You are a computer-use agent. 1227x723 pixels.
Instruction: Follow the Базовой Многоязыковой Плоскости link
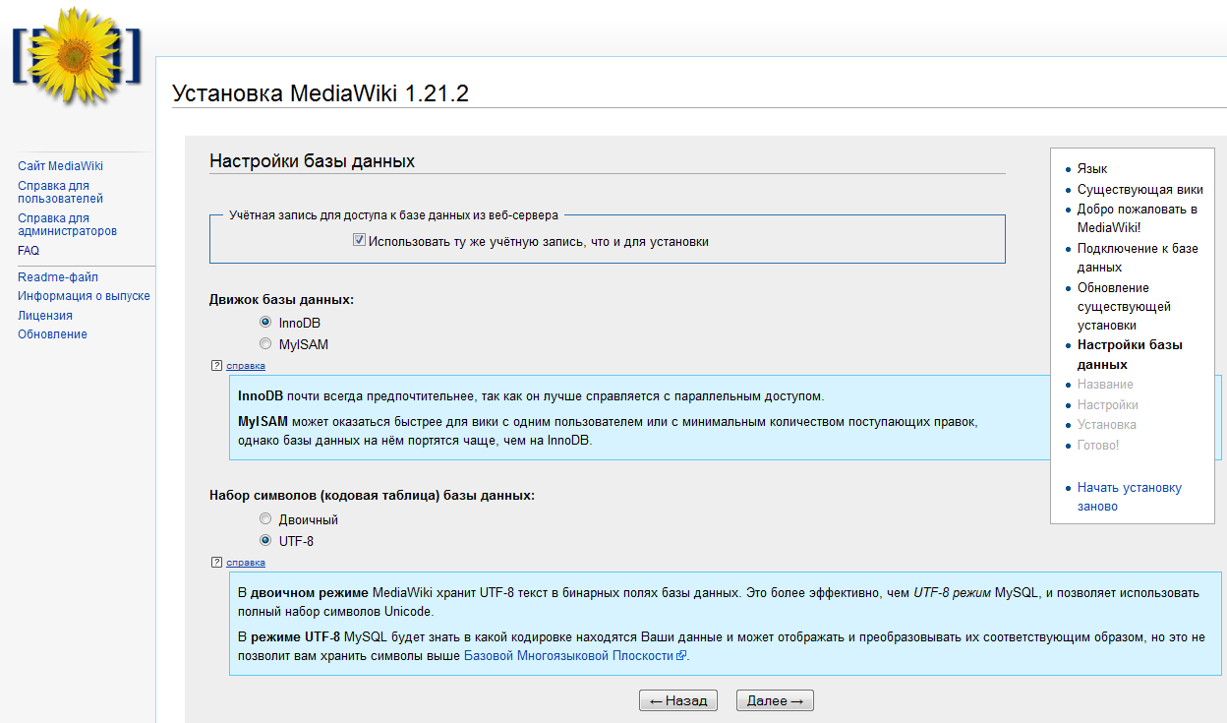click(x=568, y=656)
